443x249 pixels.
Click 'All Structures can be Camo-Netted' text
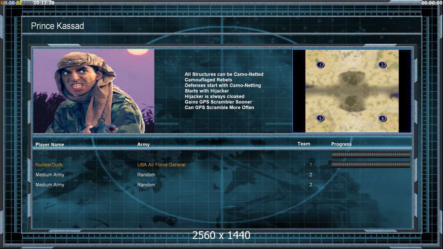[x=224, y=74]
